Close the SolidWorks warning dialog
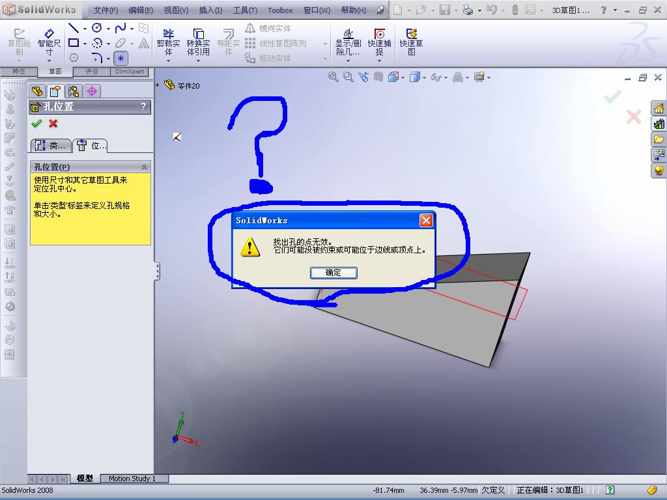The height and width of the screenshot is (500, 667). pyautogui.click(x=426, y=220)
